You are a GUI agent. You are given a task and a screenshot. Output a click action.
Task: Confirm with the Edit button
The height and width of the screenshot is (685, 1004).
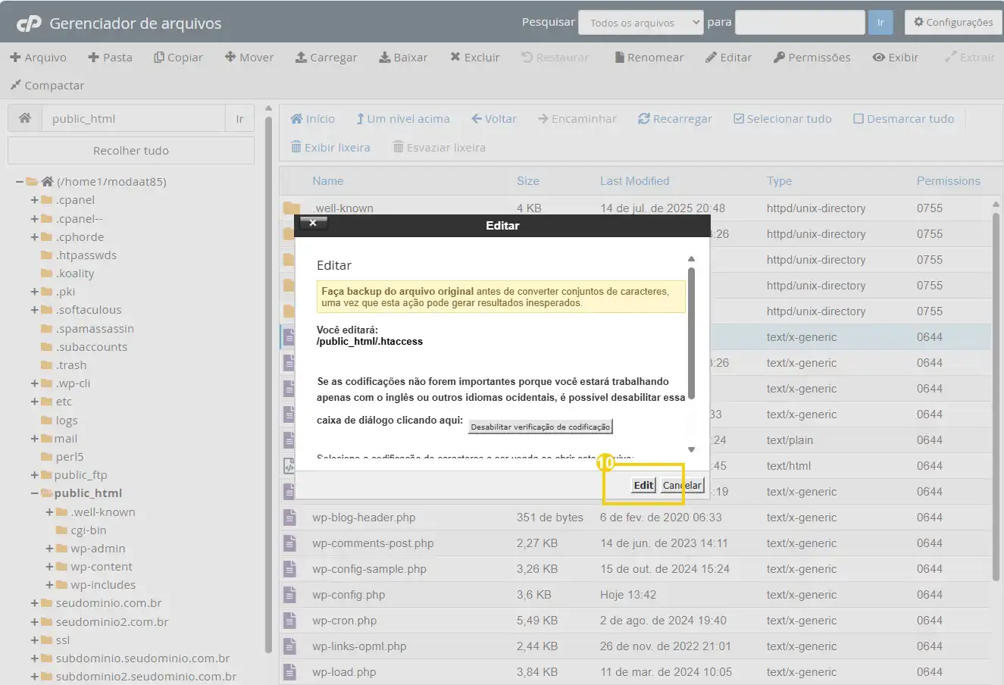[643, 485]
